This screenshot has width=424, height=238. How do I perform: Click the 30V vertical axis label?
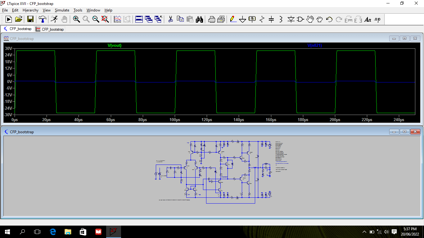tap(8, 48)
